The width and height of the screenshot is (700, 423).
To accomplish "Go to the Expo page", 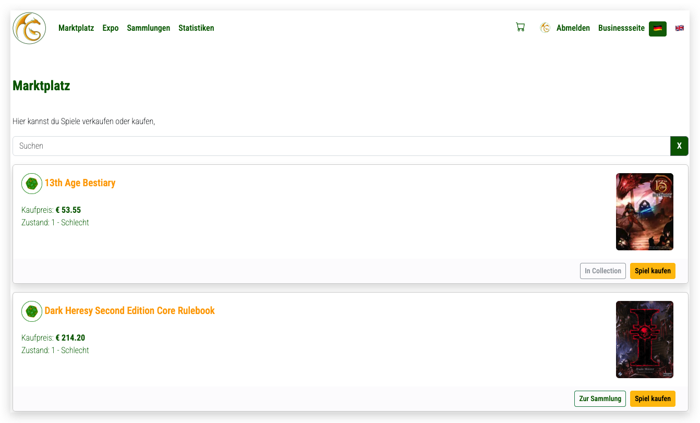I will click(111, 28).
